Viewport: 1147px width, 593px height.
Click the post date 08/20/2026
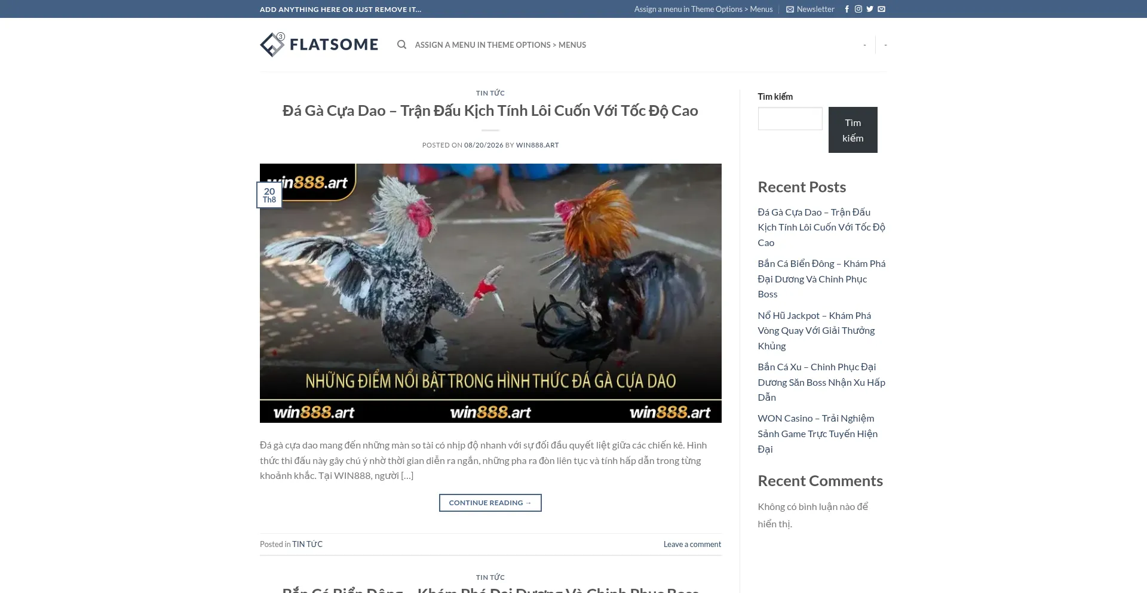[484, 145]
